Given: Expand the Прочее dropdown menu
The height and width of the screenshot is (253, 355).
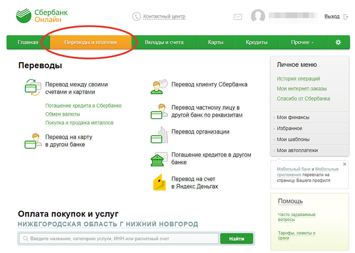Looking at the screenshot, I should (302, 42).
